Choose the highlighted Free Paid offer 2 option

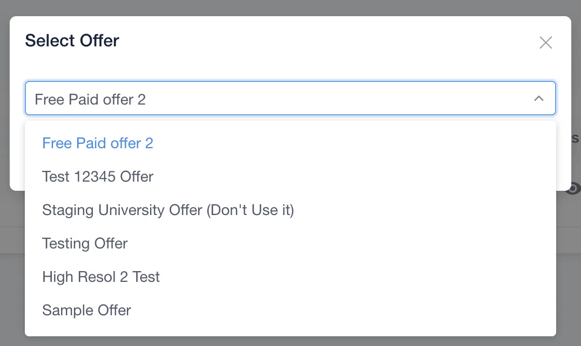click(x=98, y=143)
